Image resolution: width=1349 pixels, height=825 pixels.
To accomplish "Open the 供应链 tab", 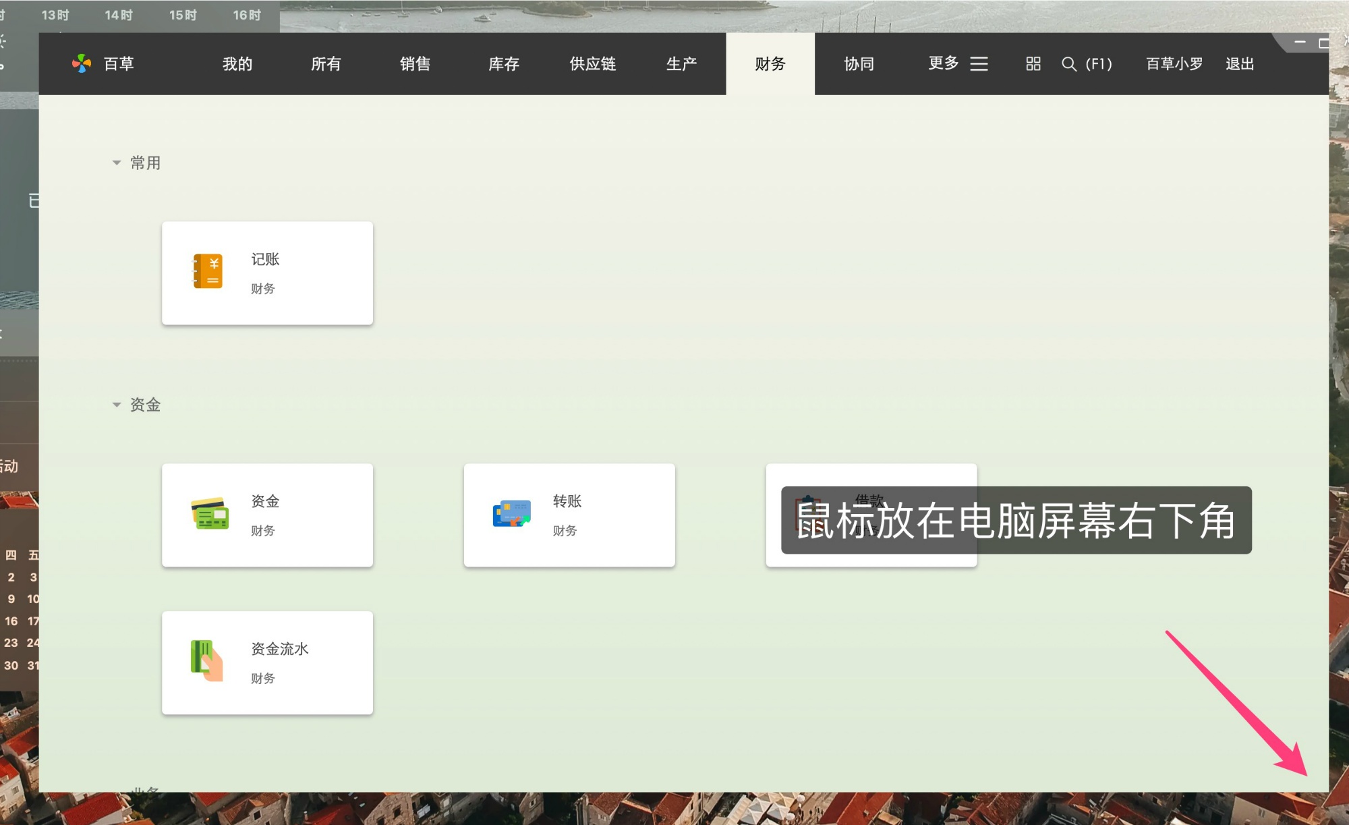I will 593,63.
